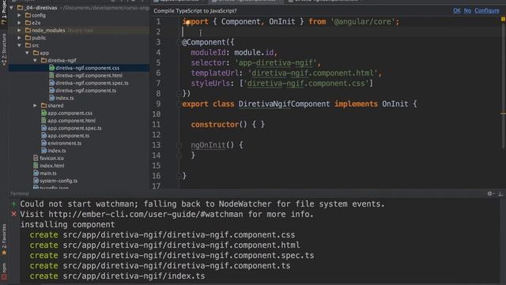
Task: Collapse the _04-diretivas project root
Action: coord(12,7)
